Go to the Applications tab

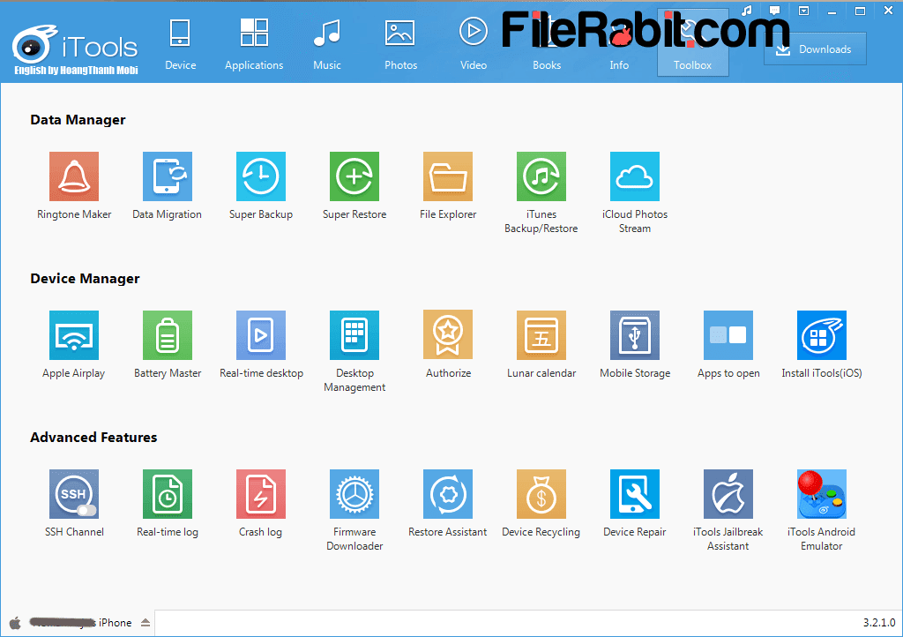coord(254,44)
